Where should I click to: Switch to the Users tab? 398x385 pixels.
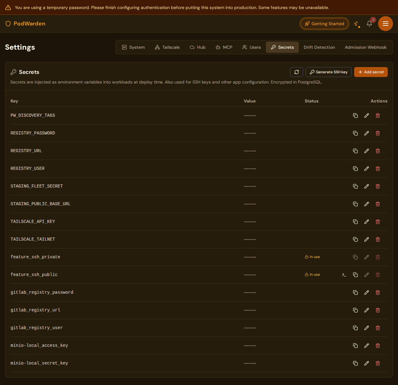click(251, 47)
